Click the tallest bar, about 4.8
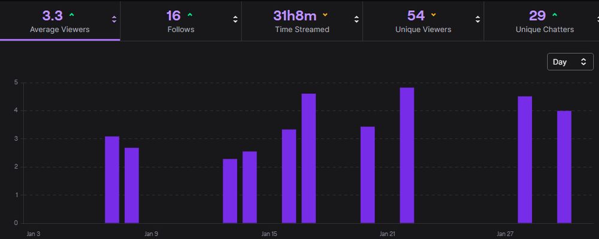 click(x=407, y=155)
